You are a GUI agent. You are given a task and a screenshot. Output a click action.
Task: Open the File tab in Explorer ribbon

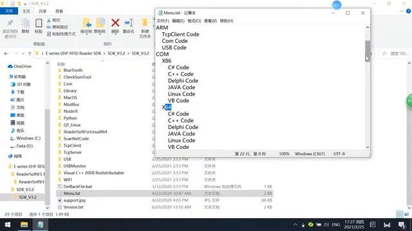[x=9, y=11]
